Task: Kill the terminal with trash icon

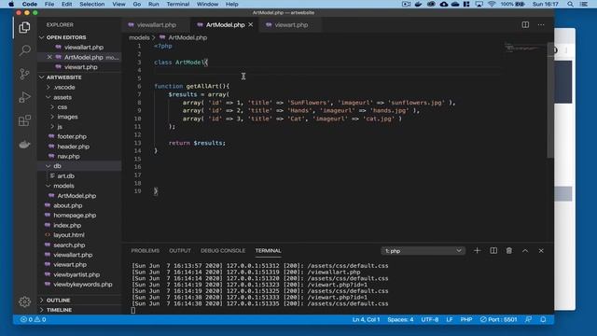Action: point(509,251)
